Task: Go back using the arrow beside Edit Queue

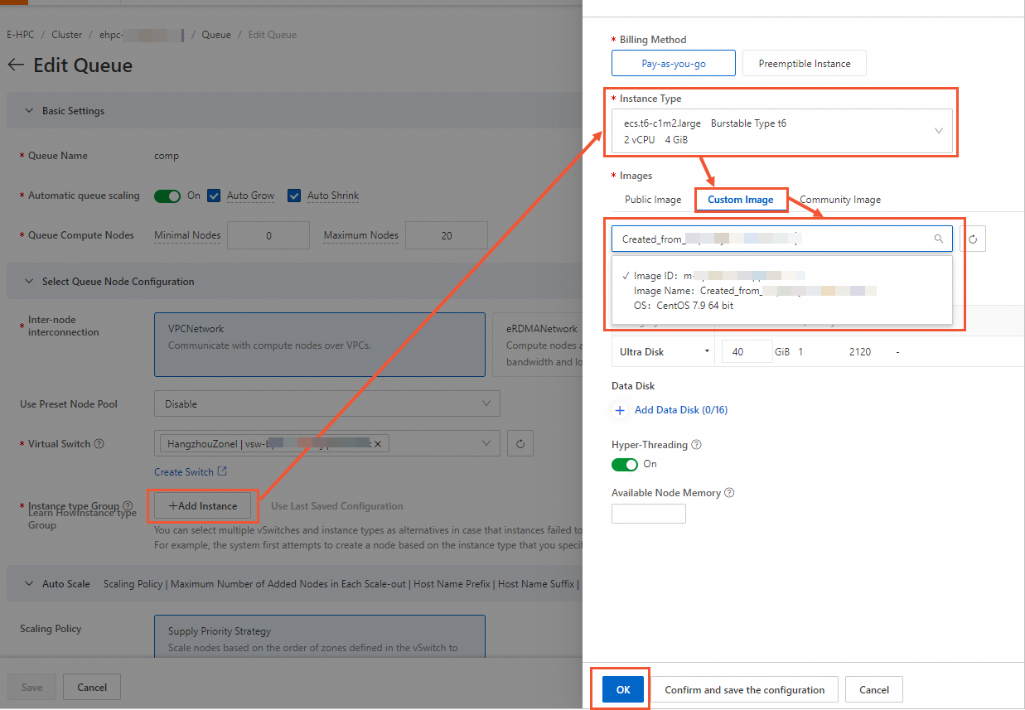Action: point(15,65)
